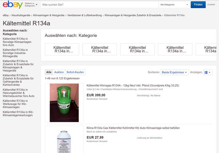The image size is (219, 153).
Task: Go to Haushaltsgeräte breadcrumb
Action: (x=21, y=15)
